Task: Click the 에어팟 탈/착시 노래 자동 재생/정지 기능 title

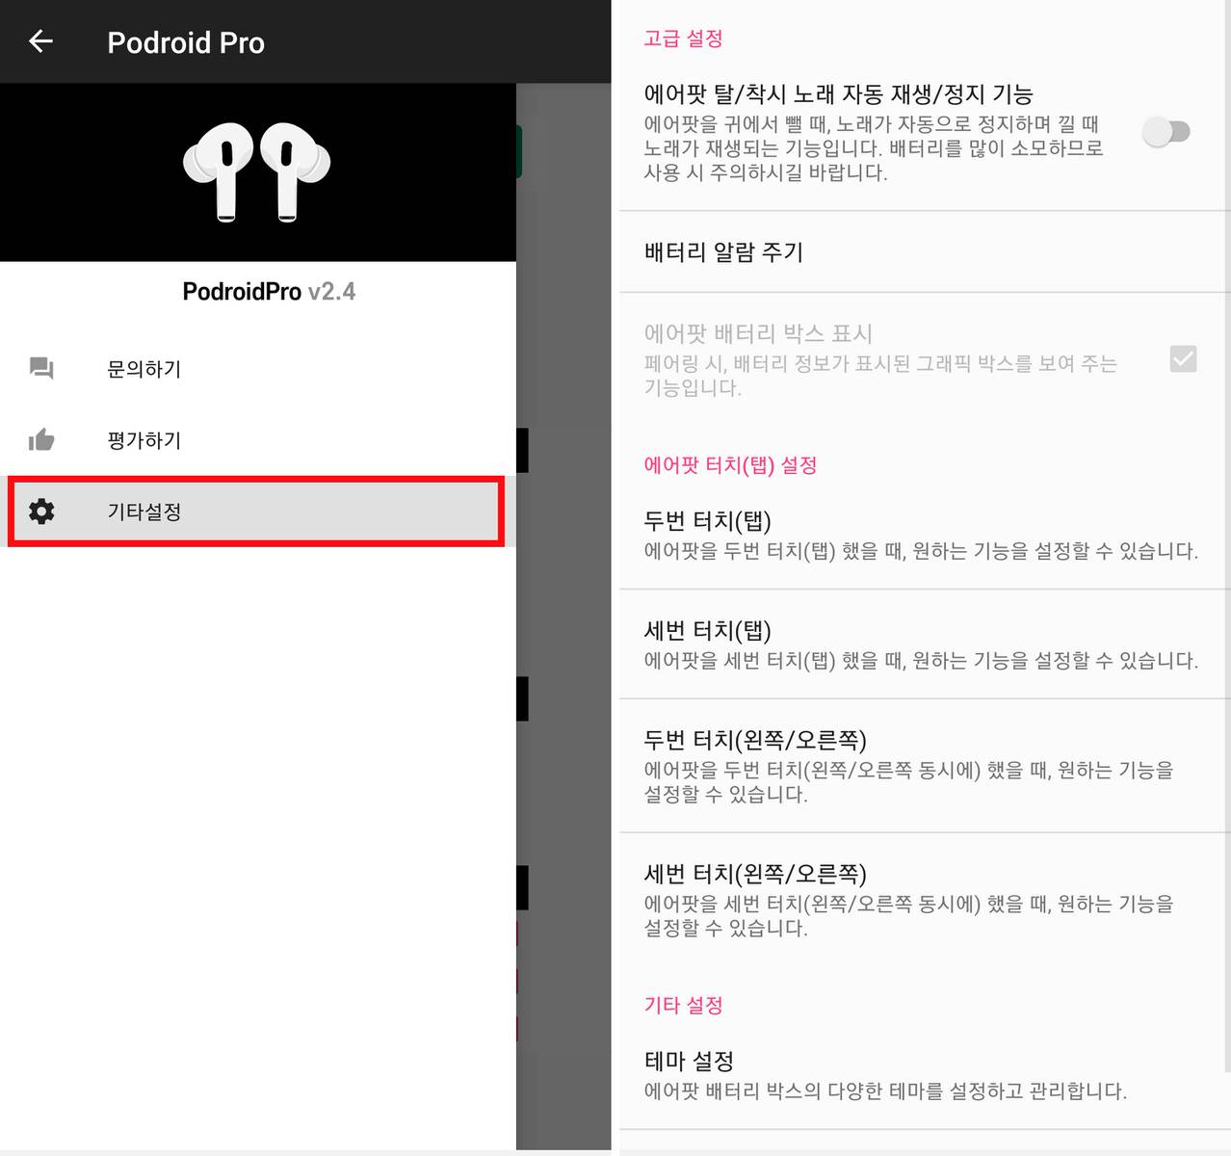Action: click(x=838, y=94)
